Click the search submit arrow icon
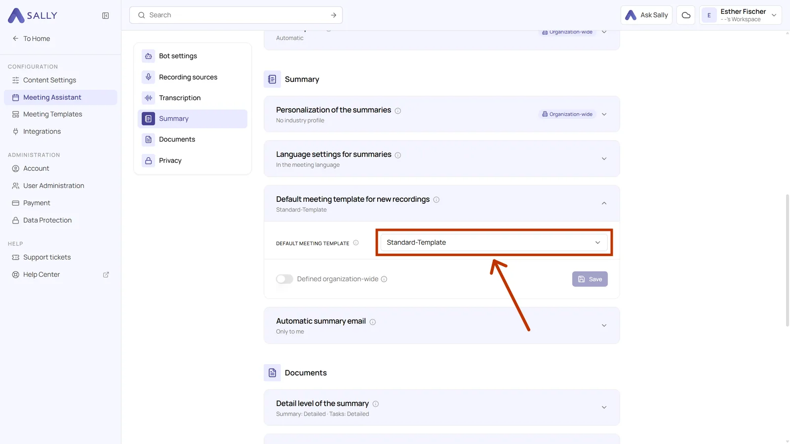 (x=334, y=15)
